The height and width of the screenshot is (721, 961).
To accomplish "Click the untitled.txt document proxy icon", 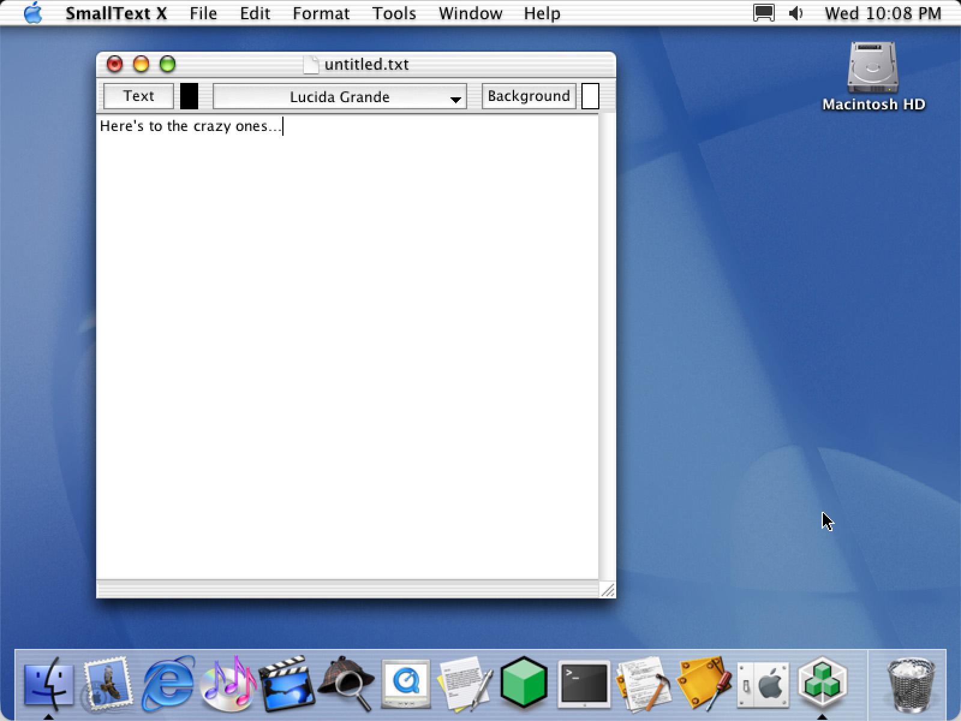I will 311,64.
